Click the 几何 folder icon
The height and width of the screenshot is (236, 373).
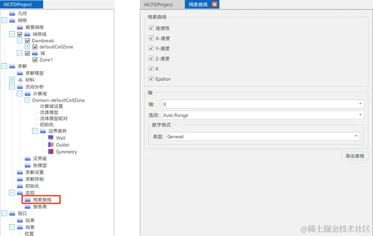point(12,13)
